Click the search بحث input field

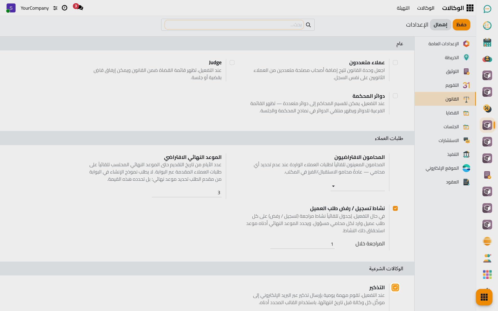pyautogui.click(x=234, y=25)
